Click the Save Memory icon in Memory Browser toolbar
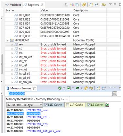Image resolution: width=123 pixels, height=136 pixels. 69,88
